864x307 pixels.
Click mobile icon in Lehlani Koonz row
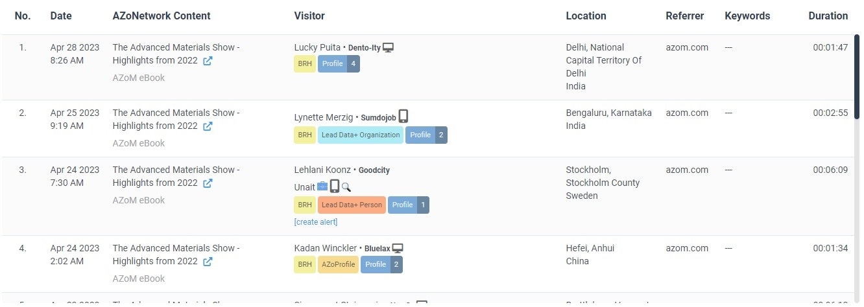(x=335, y=187)
